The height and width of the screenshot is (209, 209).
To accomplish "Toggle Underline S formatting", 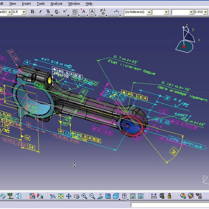I will [x=48, y=12].
